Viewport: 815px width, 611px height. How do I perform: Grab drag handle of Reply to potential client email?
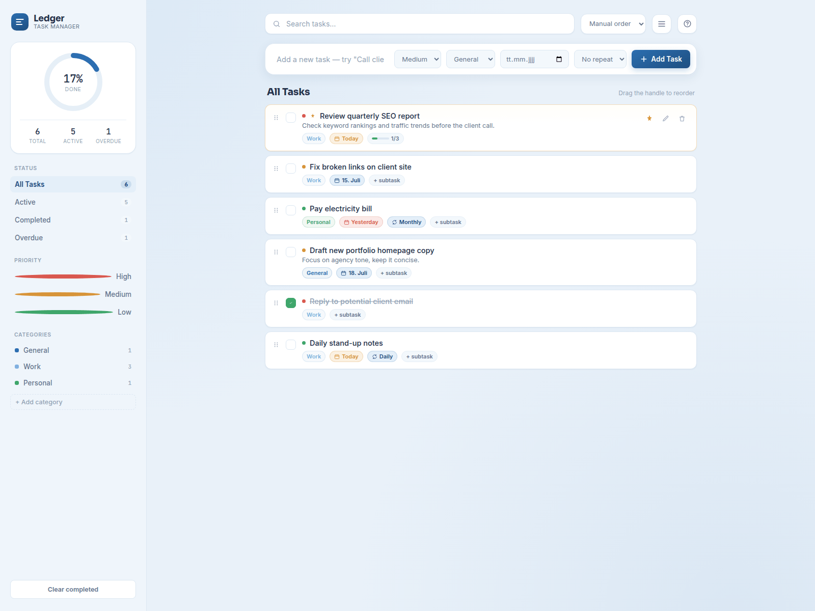tap(276, 303)
